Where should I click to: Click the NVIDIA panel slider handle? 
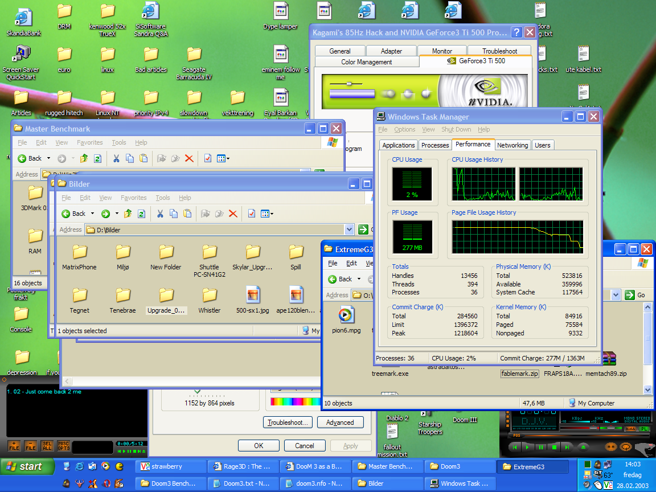point(349,84)
